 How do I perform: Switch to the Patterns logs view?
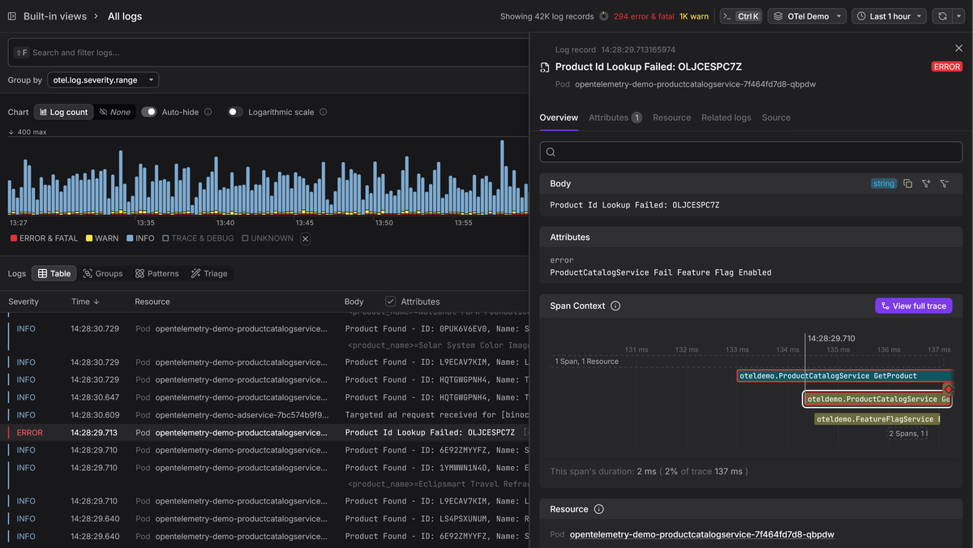click(157, 274)
